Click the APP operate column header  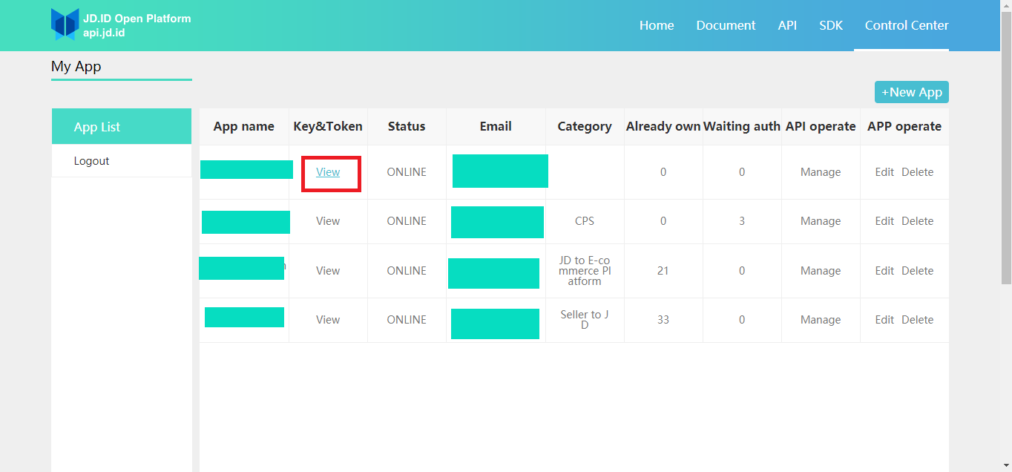point(904,126)
